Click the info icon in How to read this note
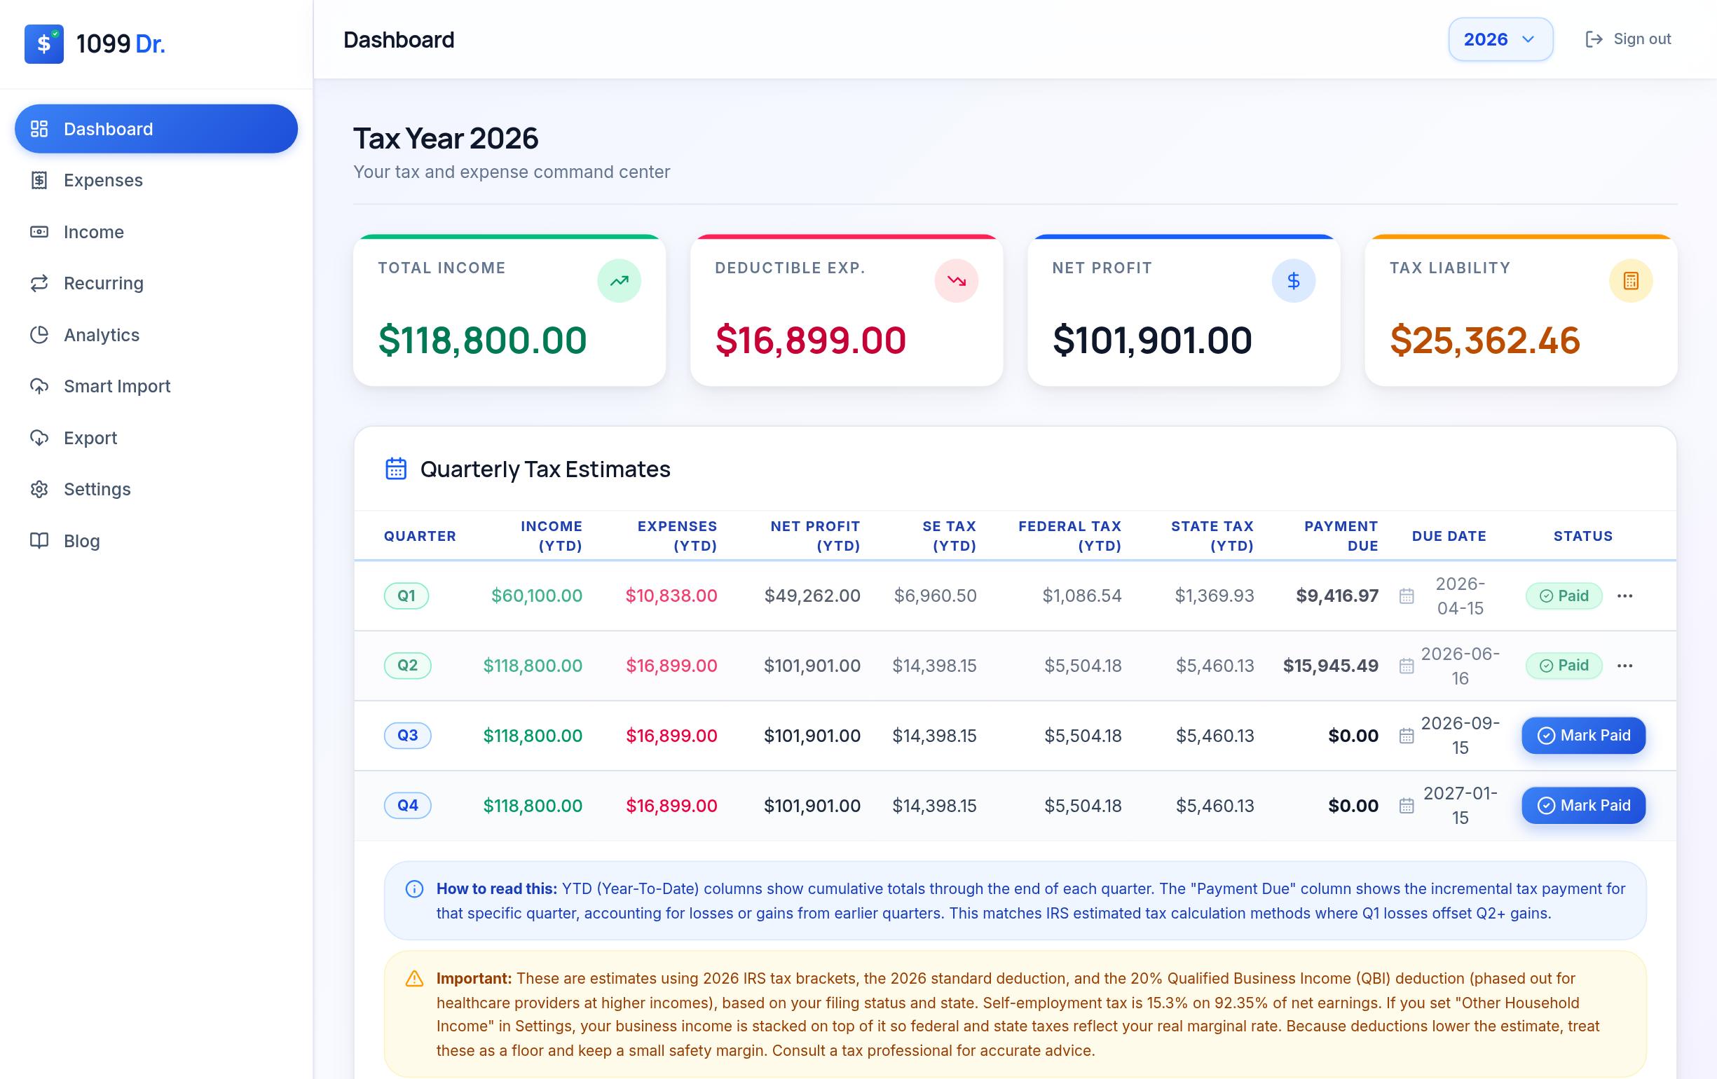This screenshot has width=1717, height=1079. click(x=414, y=888)
